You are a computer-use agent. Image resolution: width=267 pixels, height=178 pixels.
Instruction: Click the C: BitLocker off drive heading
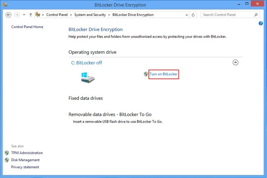coord(87,63)
